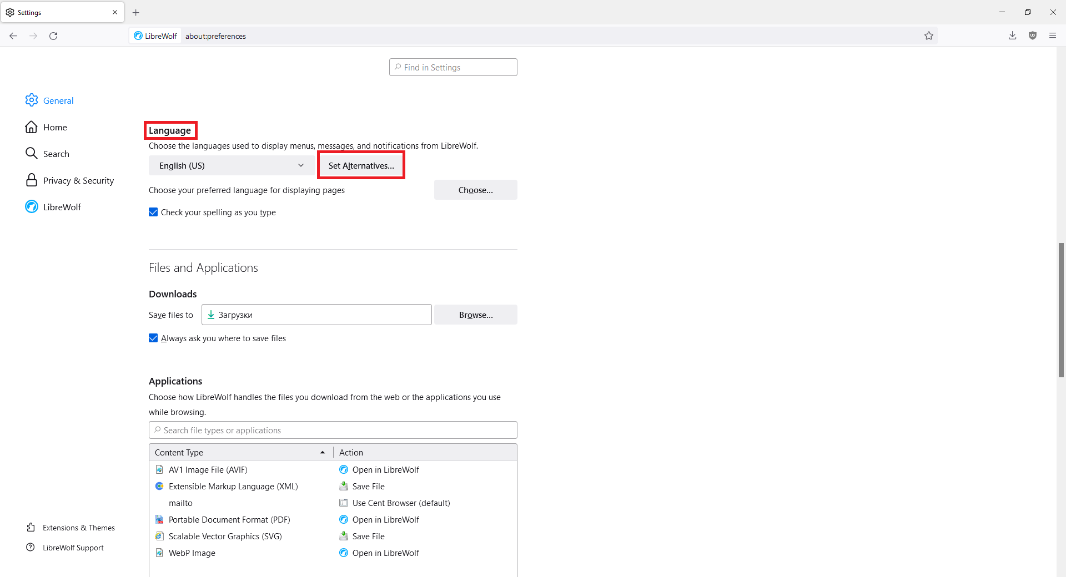This screenshot has height=577, width=1066.
Task: Bookmark this page with star icon
Action: pos(928,36)
